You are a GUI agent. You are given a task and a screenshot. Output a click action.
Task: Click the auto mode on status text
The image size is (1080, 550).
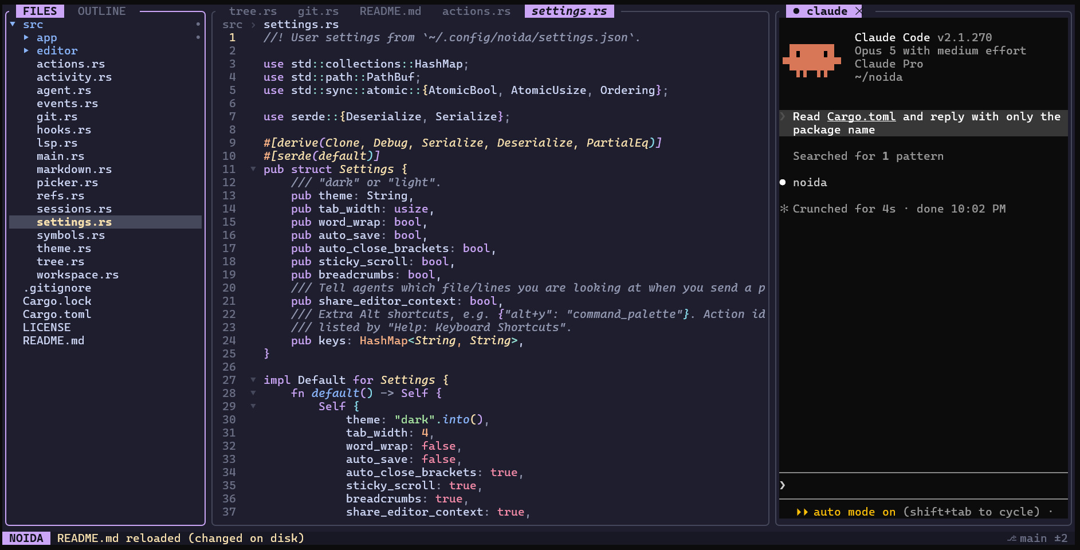(854, 512)
